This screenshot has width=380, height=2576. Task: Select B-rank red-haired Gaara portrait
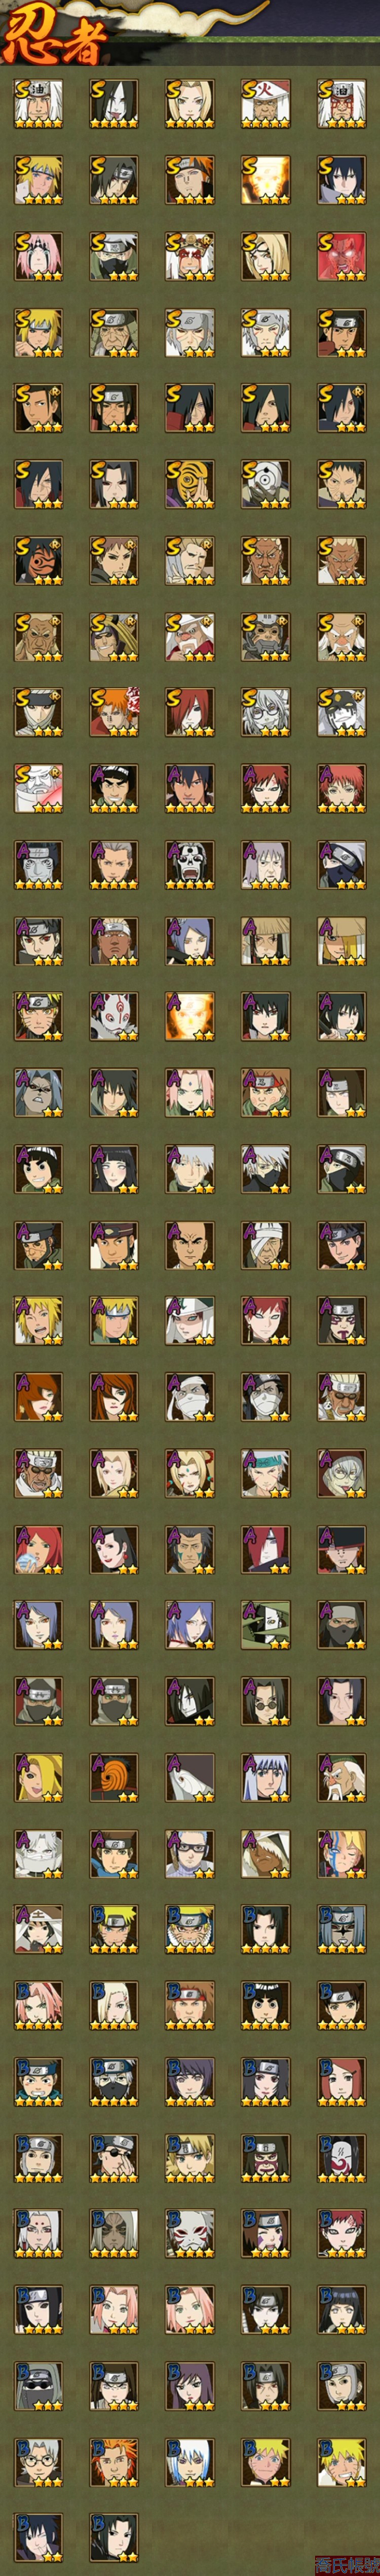[x=342, y=2232]
